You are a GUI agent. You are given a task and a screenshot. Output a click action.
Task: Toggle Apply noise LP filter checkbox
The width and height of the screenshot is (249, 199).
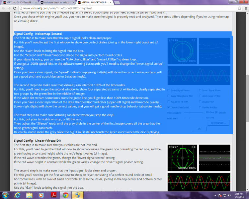click(x=200, y=96)
